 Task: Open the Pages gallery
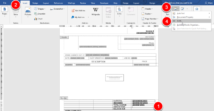4,11
